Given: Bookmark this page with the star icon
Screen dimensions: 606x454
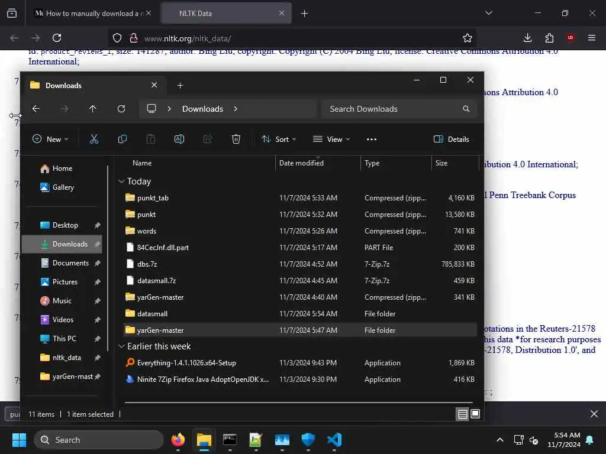Looking at the screenshot, I should [x=468, y=38].
